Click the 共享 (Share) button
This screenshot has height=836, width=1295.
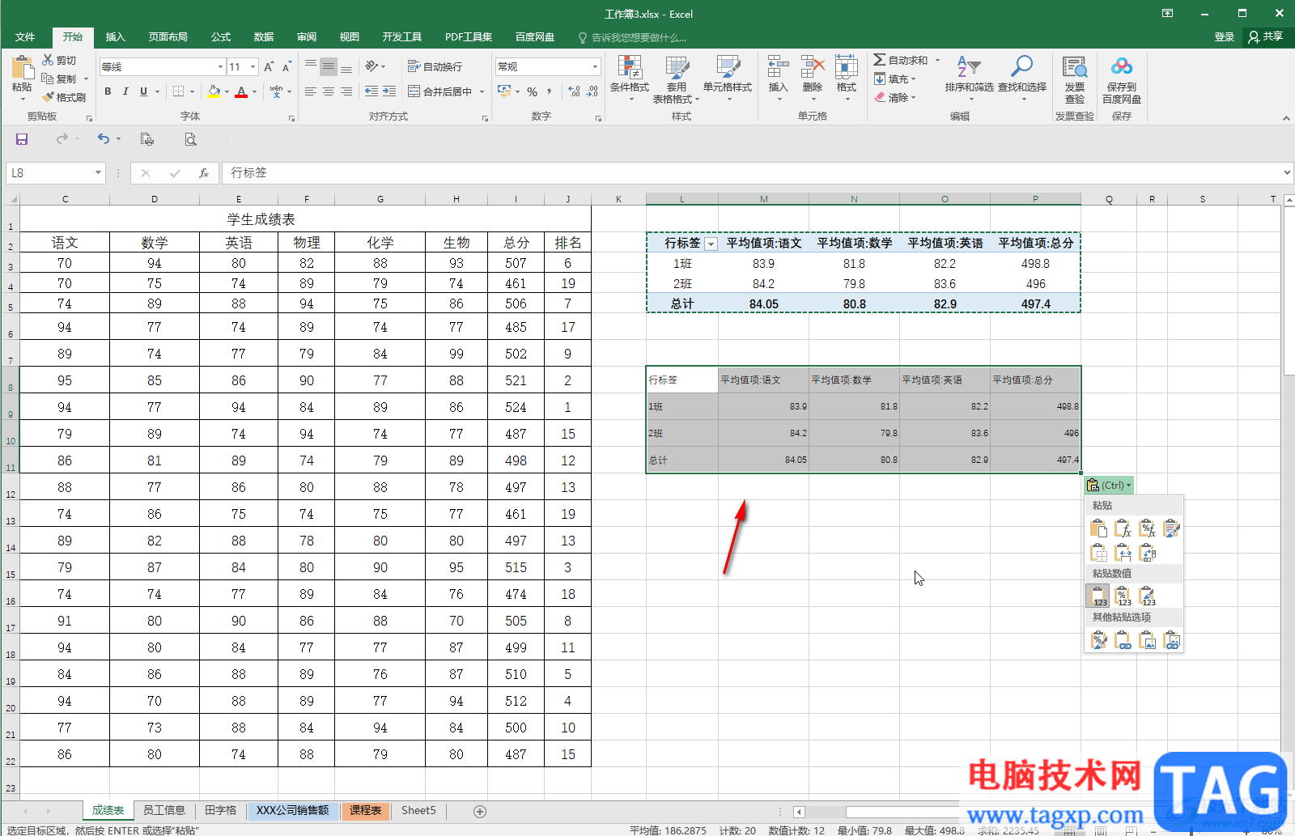(x=1267, y=36)
